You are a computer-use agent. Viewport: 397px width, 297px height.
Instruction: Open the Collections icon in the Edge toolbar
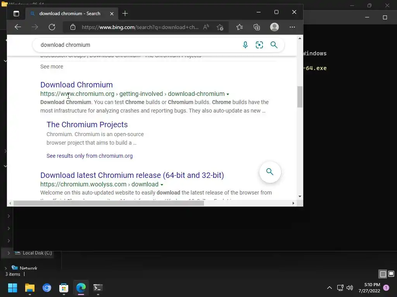pos(257,27)
